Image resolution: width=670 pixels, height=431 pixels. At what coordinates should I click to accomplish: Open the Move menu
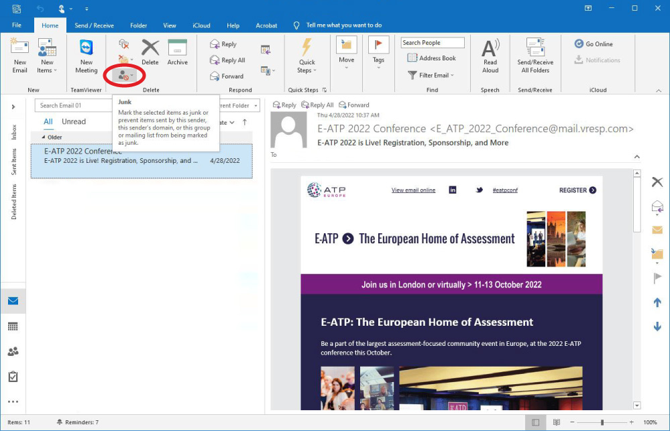347,53
